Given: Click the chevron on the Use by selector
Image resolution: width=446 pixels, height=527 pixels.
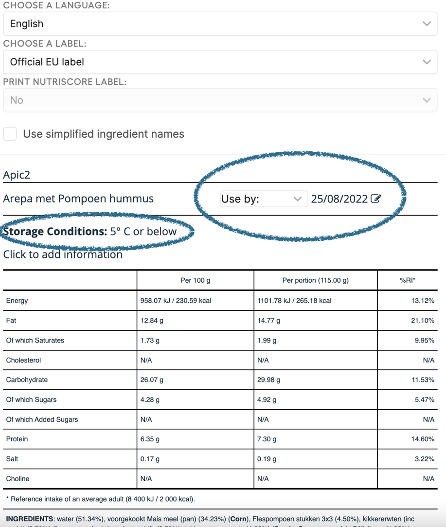Looking at the screenshot, I should click(x=297, y=199).
